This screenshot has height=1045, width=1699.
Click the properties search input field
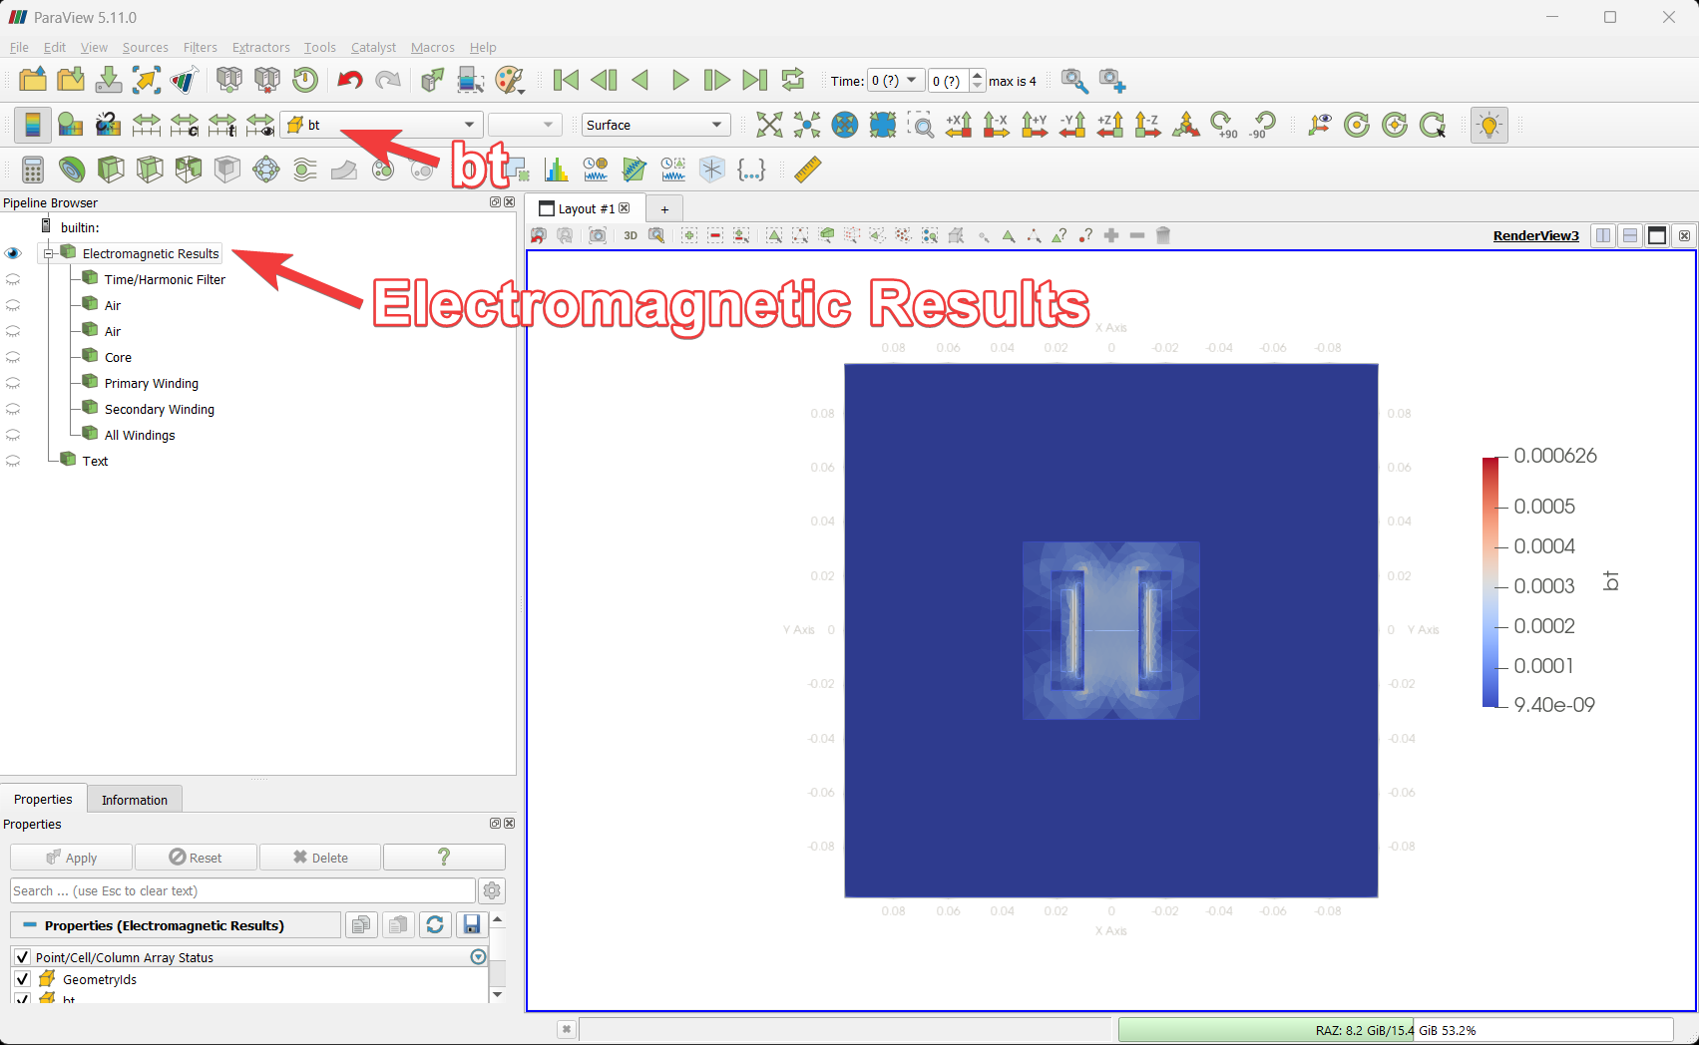pos(242,890)
